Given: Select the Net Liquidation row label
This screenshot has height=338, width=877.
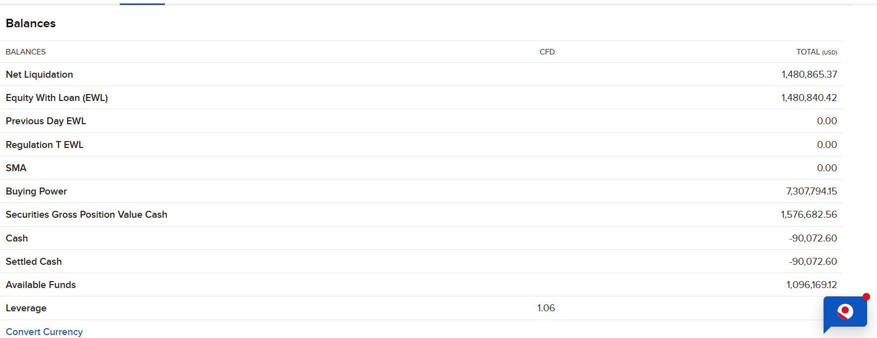Looking at the screenshot, I should [x=40, y=75].
